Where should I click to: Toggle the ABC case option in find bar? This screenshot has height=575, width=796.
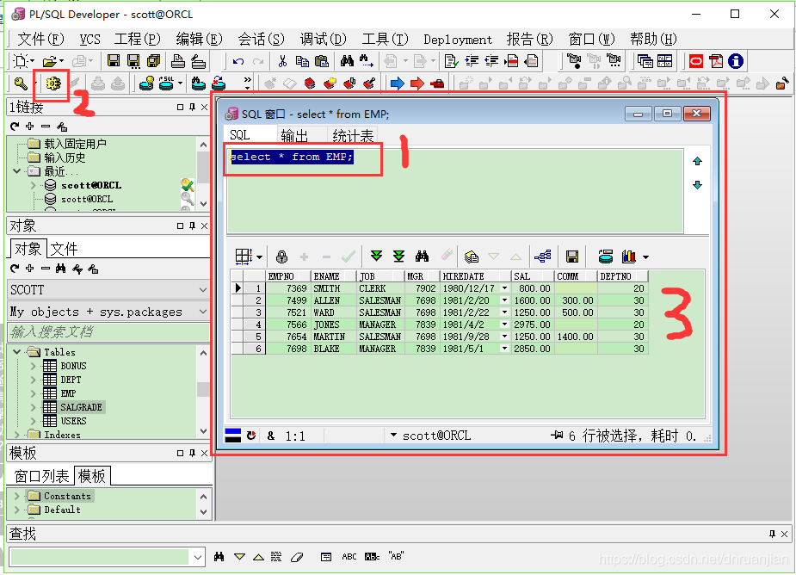pos(349,557)
